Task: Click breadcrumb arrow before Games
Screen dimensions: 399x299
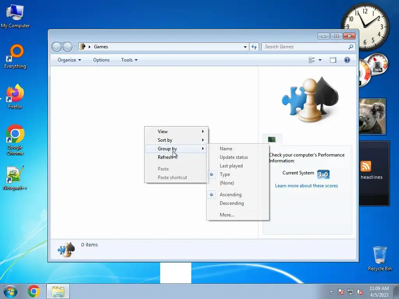Action: pyautogui.click(x=90, y=47)
